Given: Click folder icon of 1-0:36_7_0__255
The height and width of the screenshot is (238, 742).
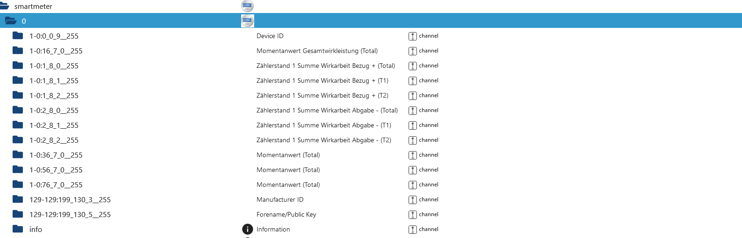Looking at the screenshot, I should [18, 155].
